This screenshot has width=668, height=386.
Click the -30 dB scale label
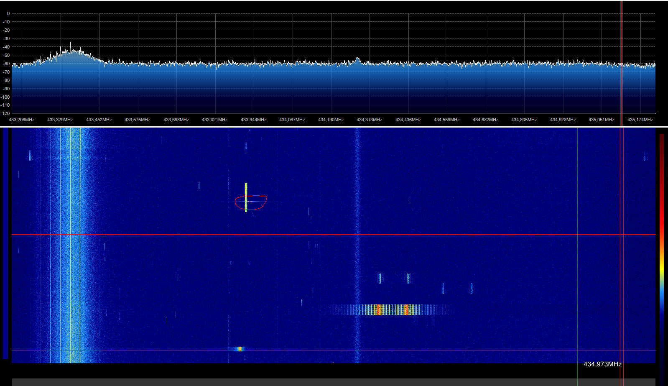pyautogui.click(x=6, y=38)
